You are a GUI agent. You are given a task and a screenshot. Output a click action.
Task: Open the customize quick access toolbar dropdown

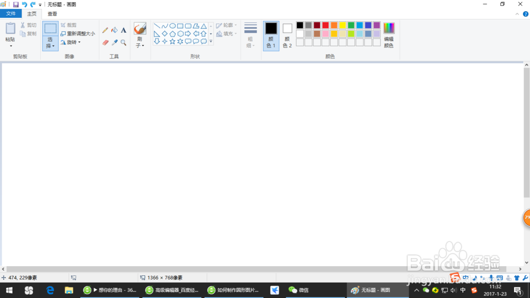(x=40, y=5)
